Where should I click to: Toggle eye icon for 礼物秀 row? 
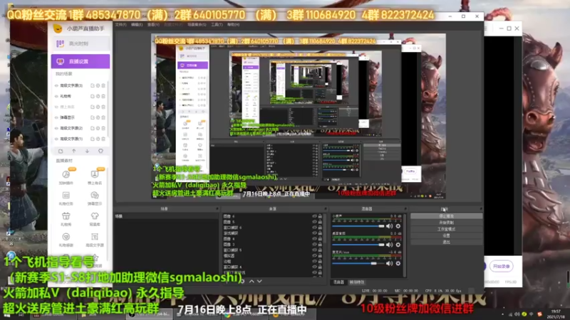tap(56, 96)
